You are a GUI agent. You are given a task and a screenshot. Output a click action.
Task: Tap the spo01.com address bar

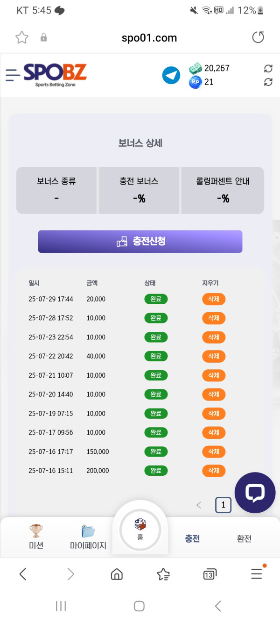[x=149, y=38]
